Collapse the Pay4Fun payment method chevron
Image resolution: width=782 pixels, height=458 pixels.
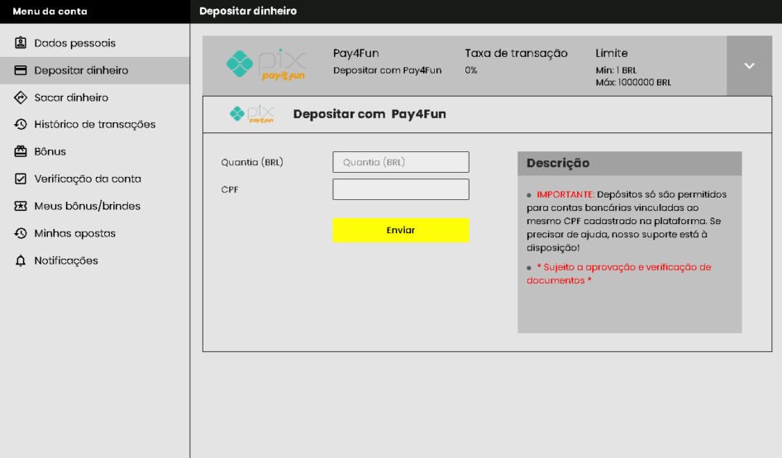749,66
